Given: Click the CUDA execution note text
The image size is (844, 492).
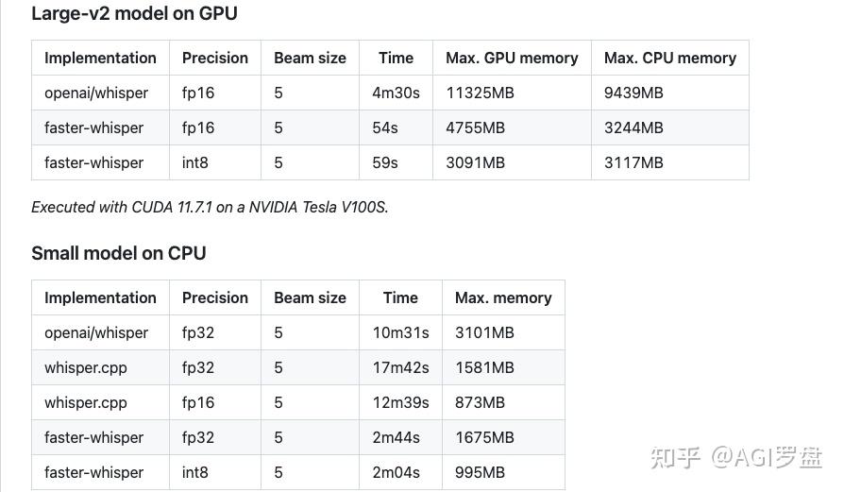Looking at the screenshot, I should [210, 207].
